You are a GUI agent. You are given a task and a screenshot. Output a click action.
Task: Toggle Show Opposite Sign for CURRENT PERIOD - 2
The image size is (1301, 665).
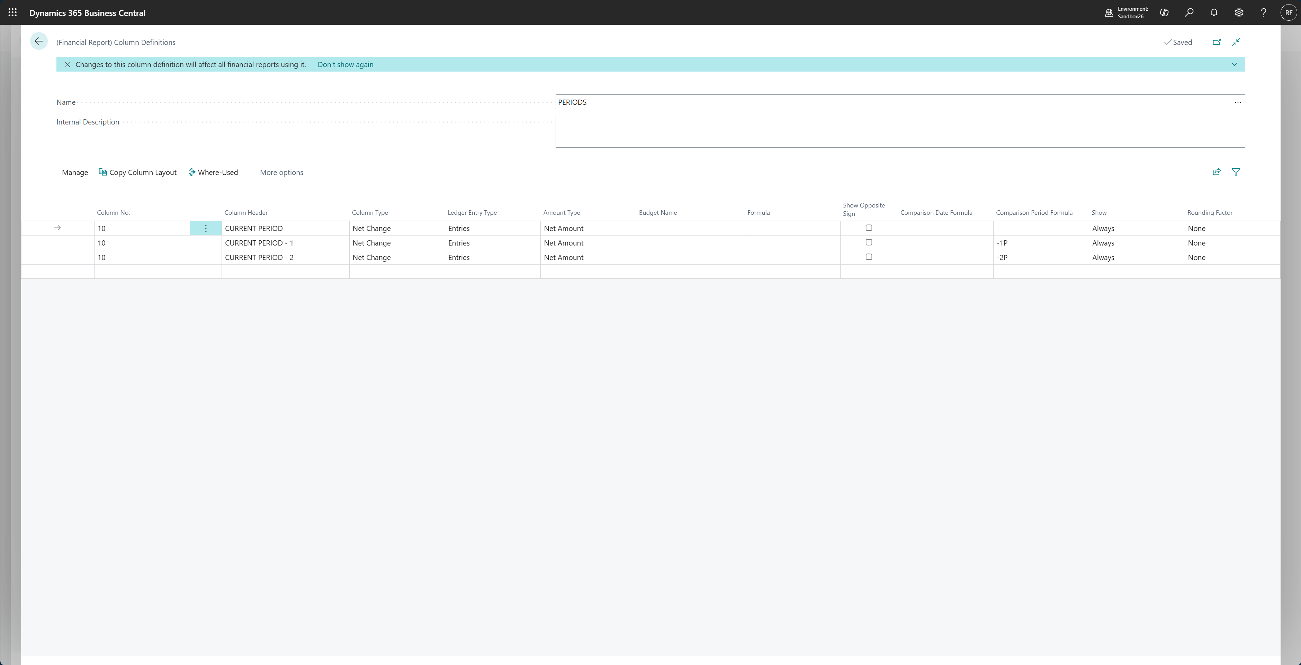(869, 257)
